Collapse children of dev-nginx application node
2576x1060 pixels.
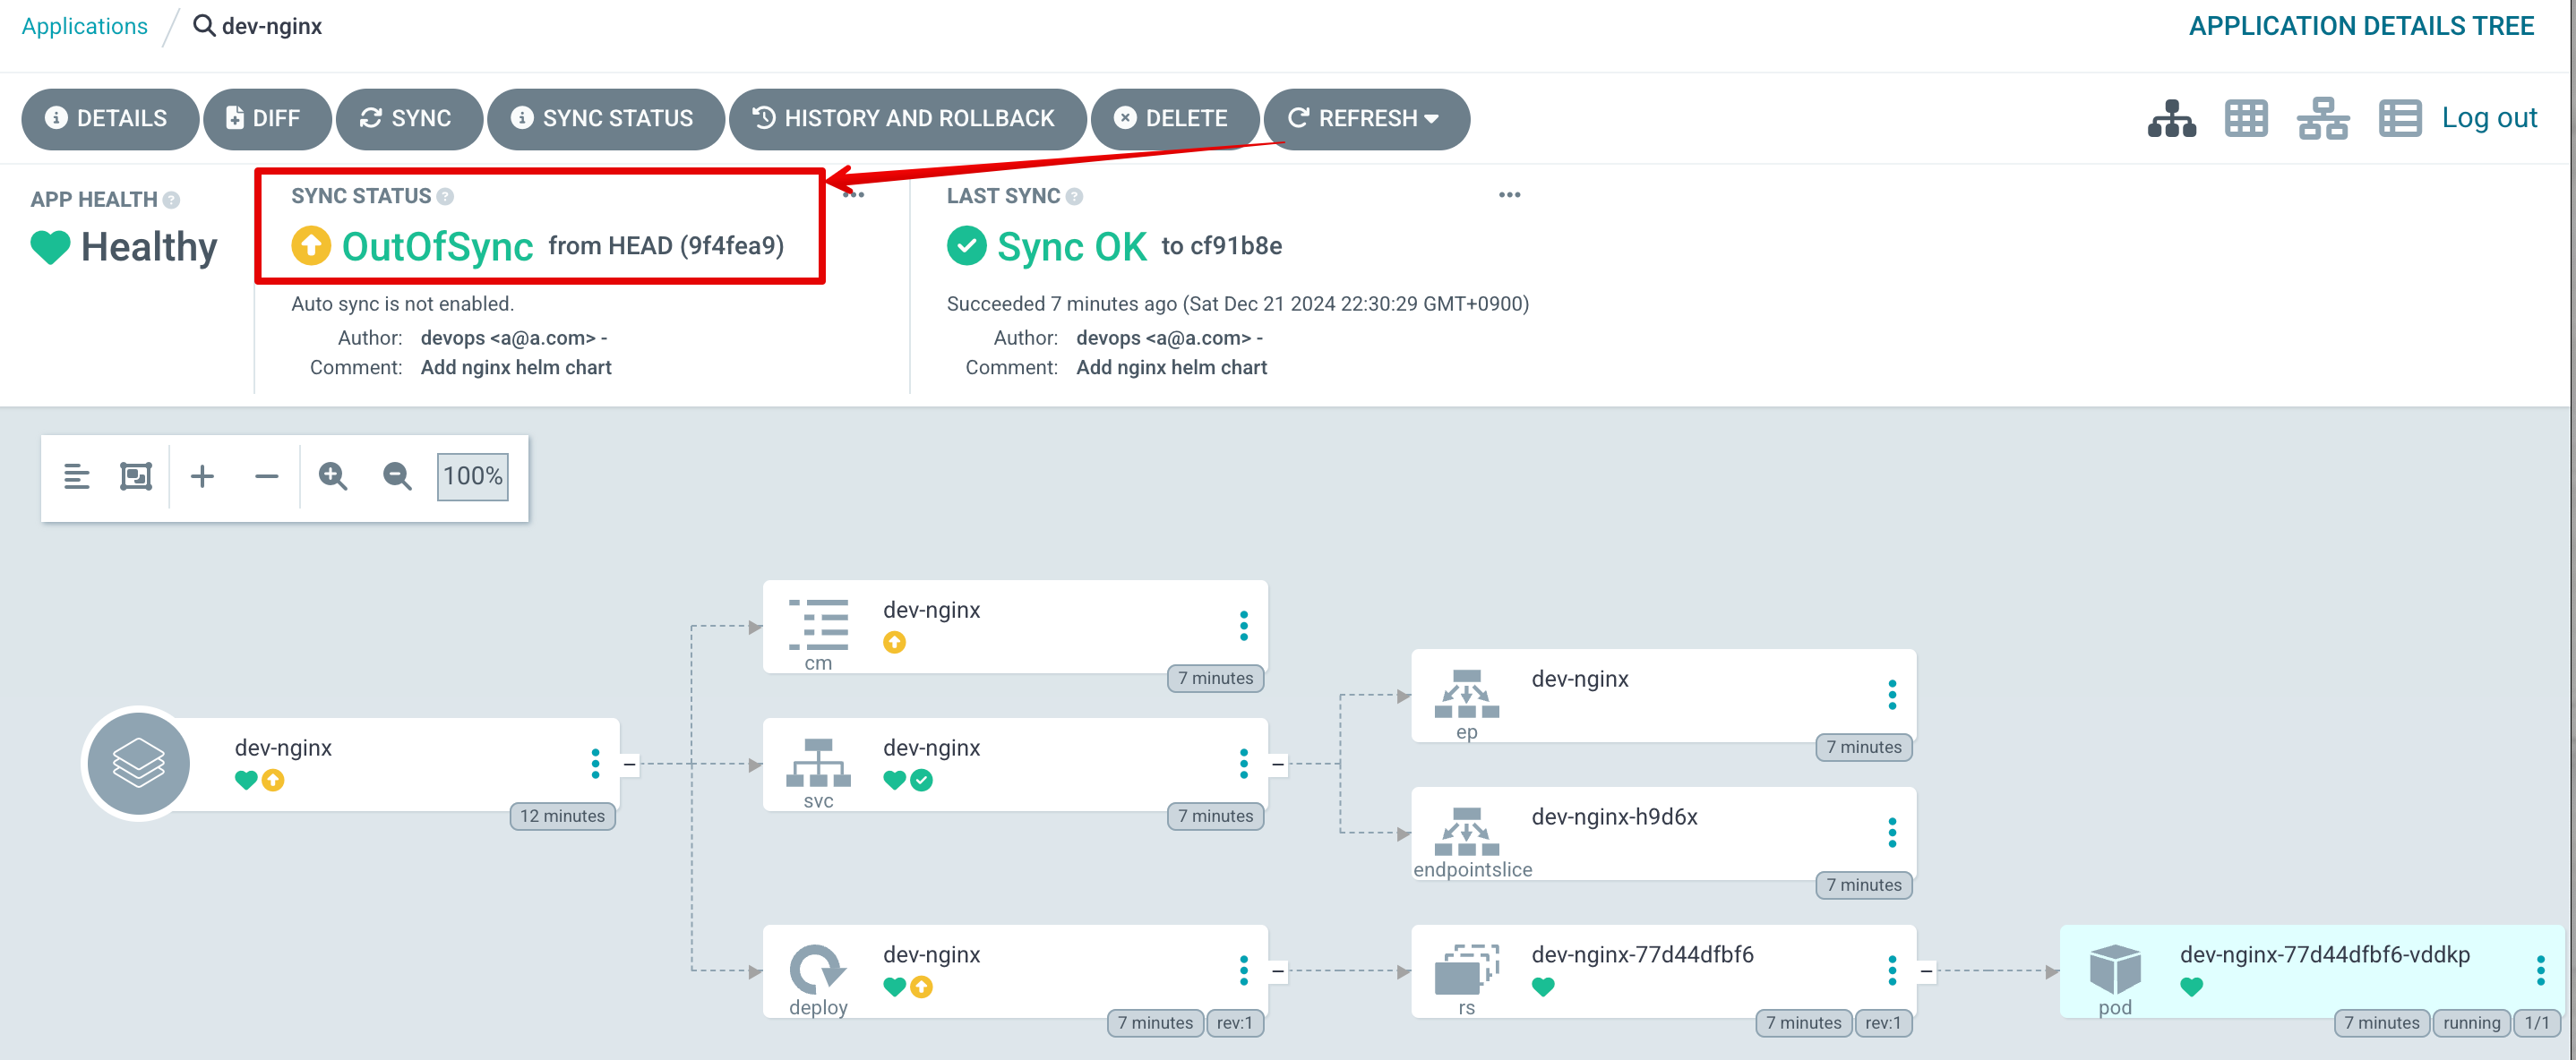pos(629,764)
